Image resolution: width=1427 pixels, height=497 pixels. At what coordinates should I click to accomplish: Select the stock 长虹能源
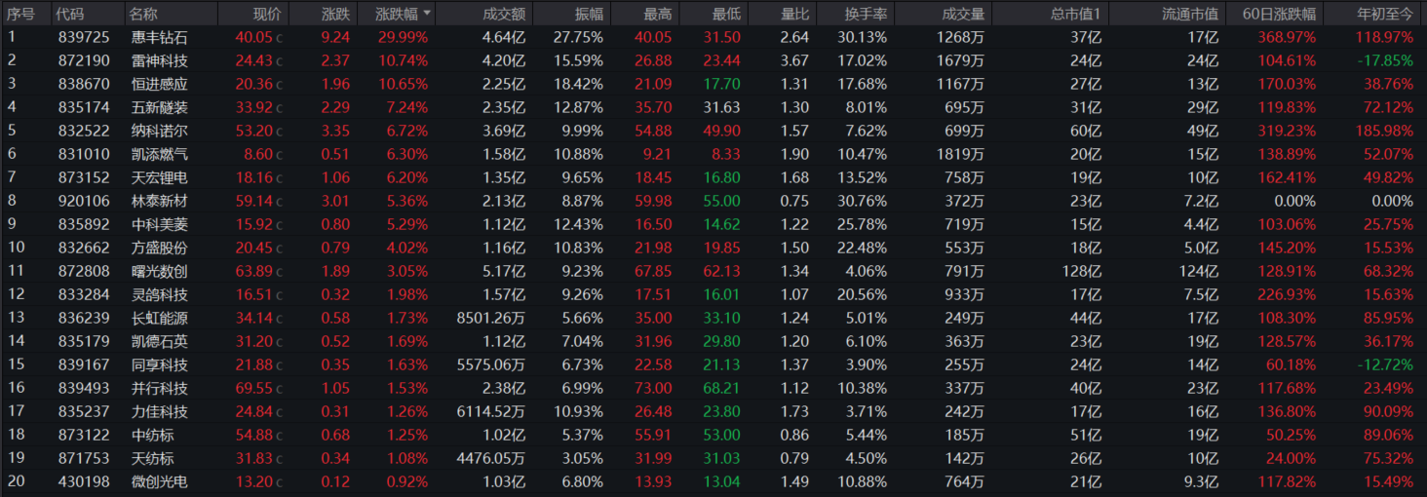[160, 318]
